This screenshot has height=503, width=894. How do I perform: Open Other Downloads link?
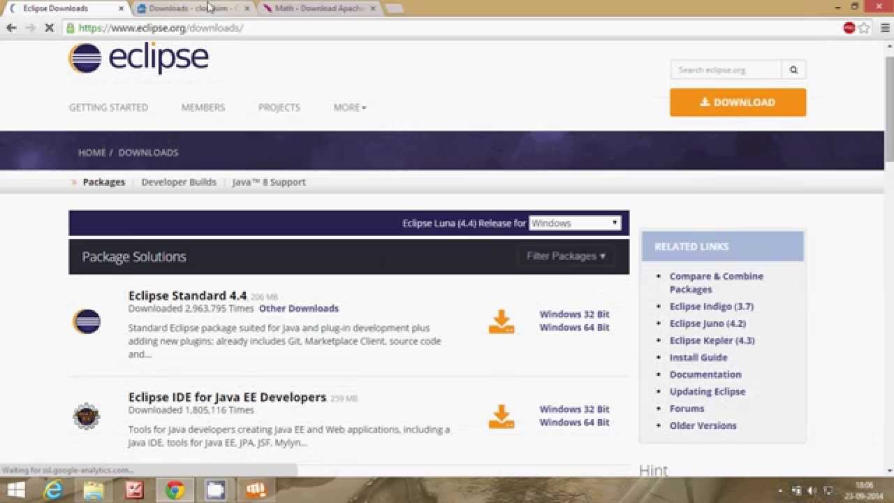(299, 308)
